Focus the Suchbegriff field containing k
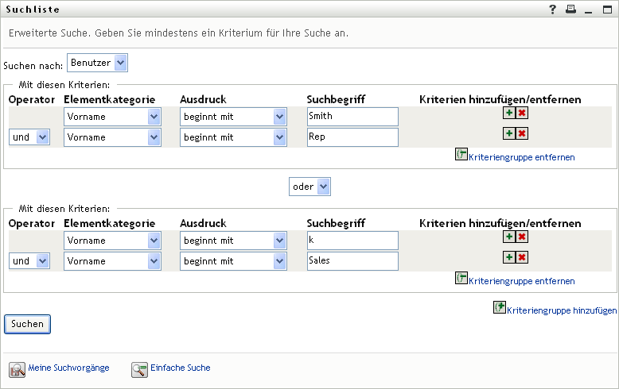Viewport: 619px width, 389px height. tap(352, 241)
